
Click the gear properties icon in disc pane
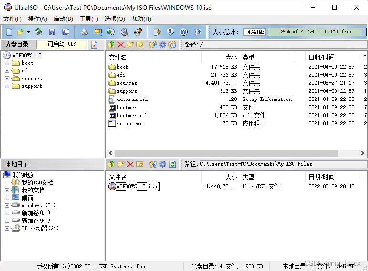pyautogui.click(x=162, y=44)
